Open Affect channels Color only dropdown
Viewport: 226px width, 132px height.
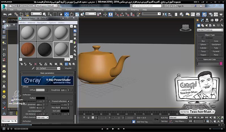(x=42, y=117)
